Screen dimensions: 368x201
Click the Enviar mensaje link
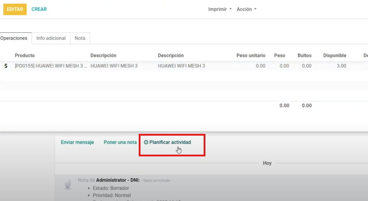point(77,142)
